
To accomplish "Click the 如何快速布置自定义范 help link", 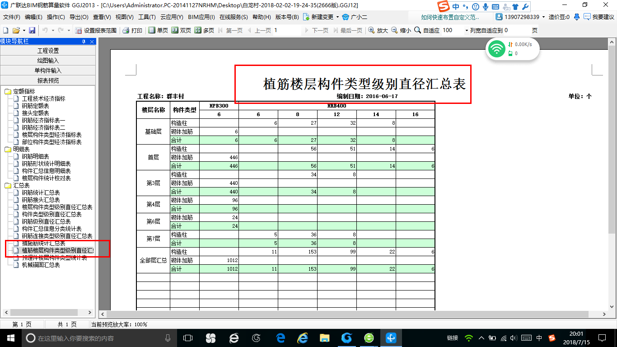I will [449, 17].
